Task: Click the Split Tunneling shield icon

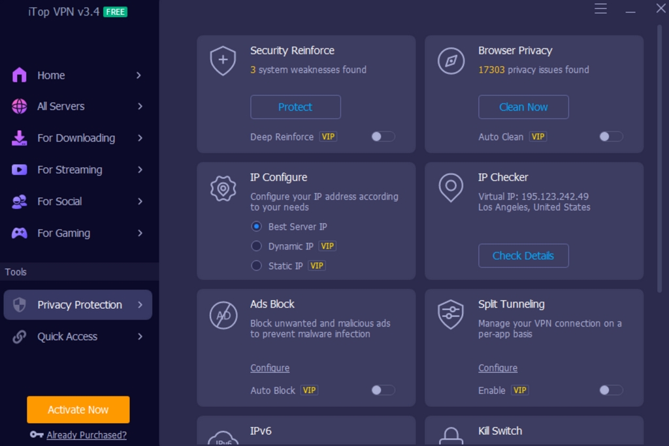Action: [x=451, y=315]
